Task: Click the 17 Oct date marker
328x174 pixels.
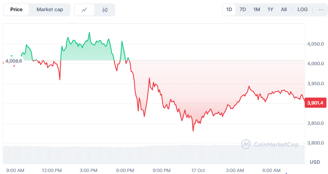Action: 198,170
